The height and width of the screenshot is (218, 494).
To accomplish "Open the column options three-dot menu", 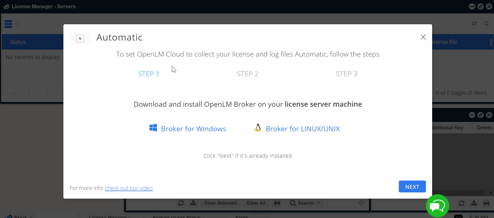I will (x=491, y=42).
